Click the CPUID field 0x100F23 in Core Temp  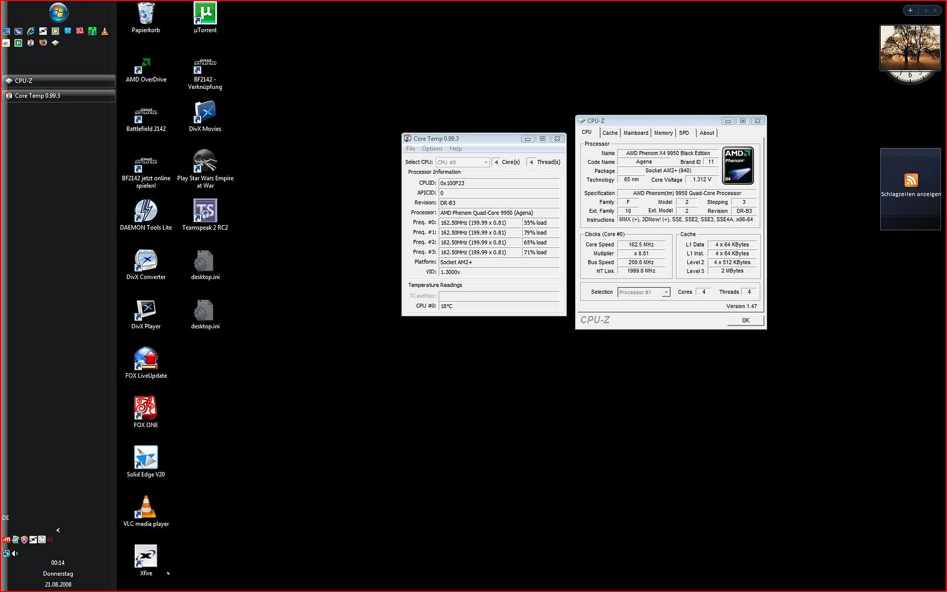499,183
